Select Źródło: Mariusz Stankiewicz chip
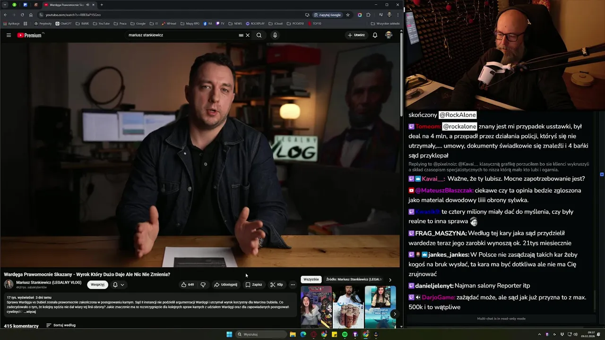This screenshot has height=340, width=605. coord(354,280)
